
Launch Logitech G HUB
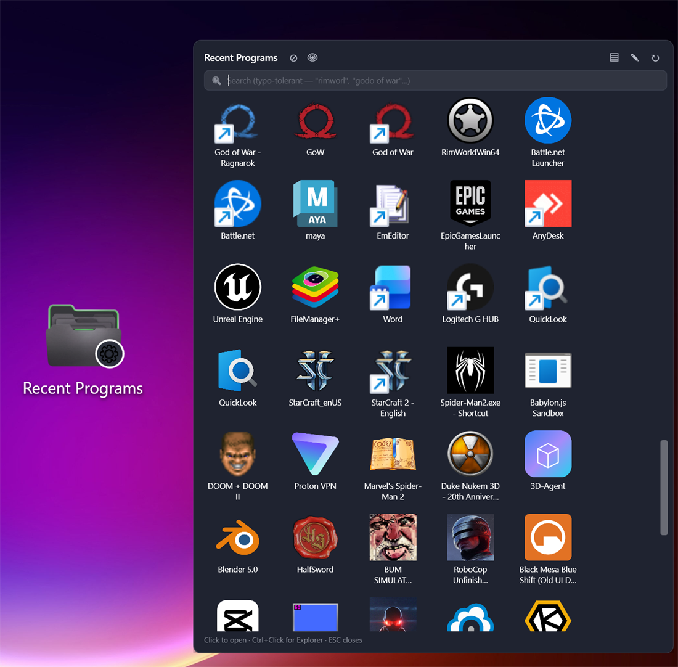coord(470,287)
